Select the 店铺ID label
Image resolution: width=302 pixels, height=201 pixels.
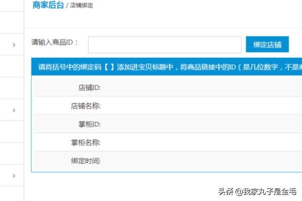(x=90, y=87)
